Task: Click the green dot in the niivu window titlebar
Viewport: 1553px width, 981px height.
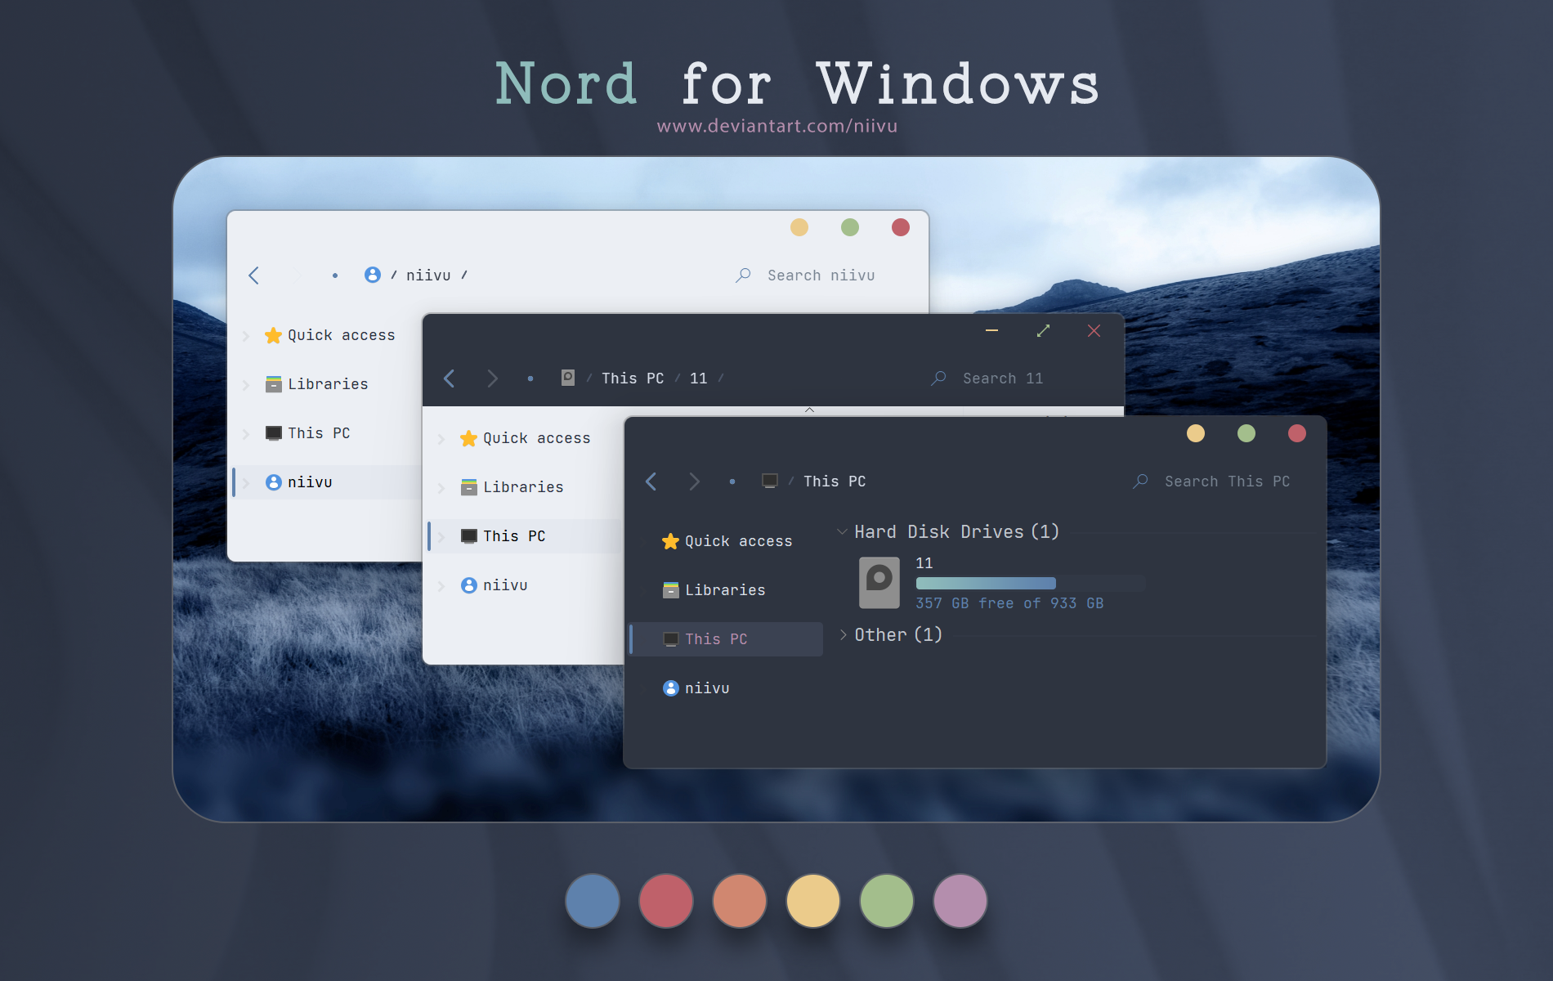Action: 850,227
